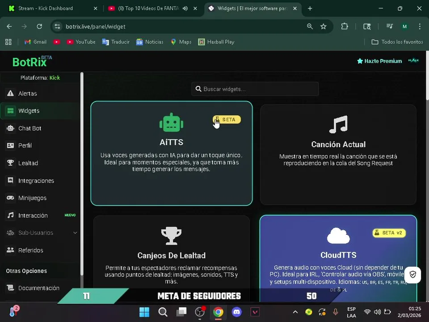Screen dimensions: 429x322
Task: Go to the Perfil page
Action: click(40, 145)
